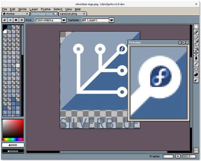Click the Color+Alpha combo box
The image size is (201, 161).
click(x=48, y=20)
